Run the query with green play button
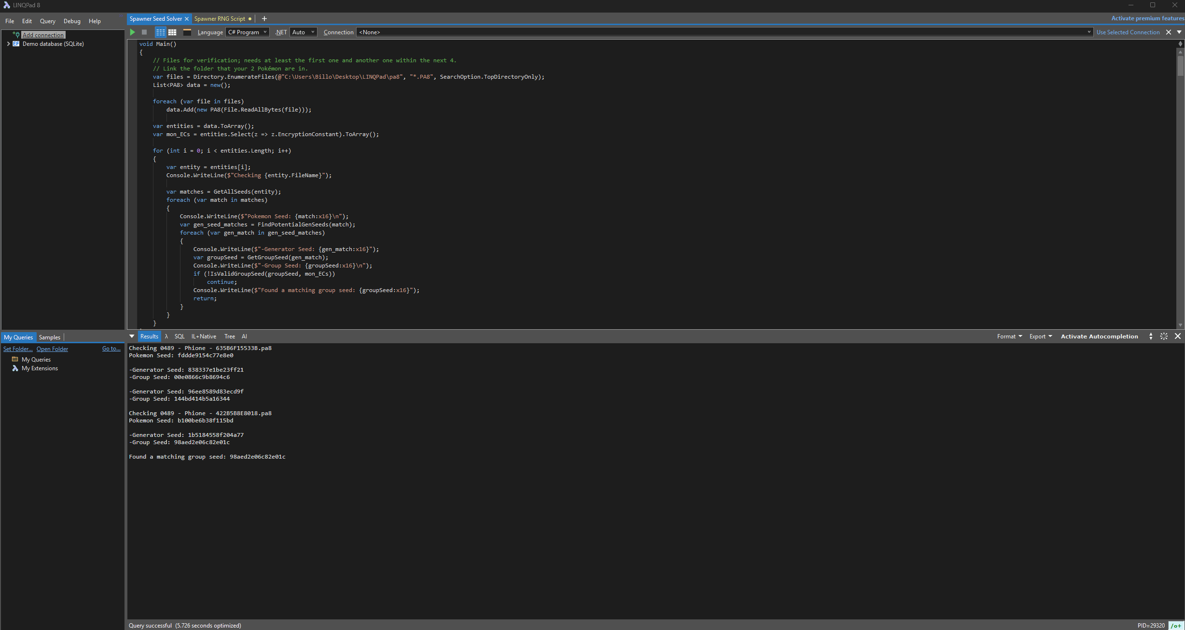This screenshot has width=1185, height=630. click(x=133, y=32)
